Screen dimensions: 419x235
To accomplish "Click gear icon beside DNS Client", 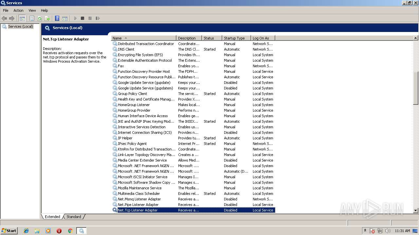I will pos(115,49).
